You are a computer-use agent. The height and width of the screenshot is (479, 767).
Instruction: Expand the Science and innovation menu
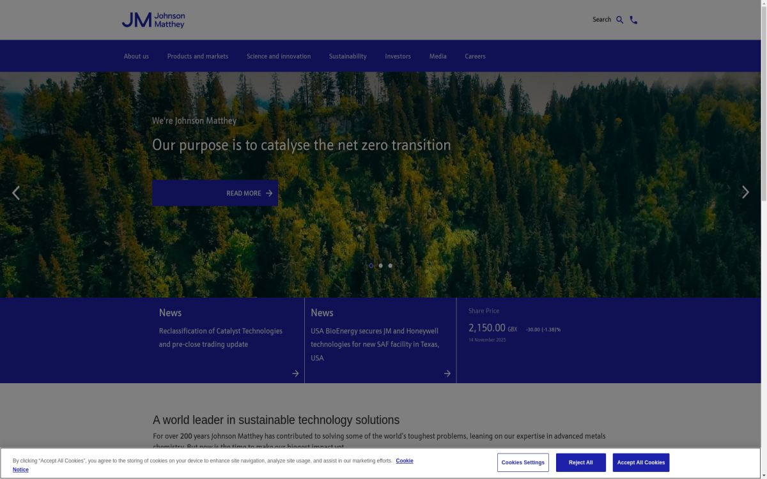279,56
